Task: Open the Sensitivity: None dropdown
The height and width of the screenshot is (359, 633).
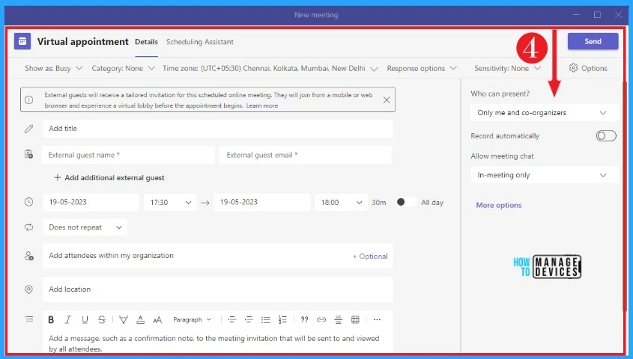Action: pos(507,68)
